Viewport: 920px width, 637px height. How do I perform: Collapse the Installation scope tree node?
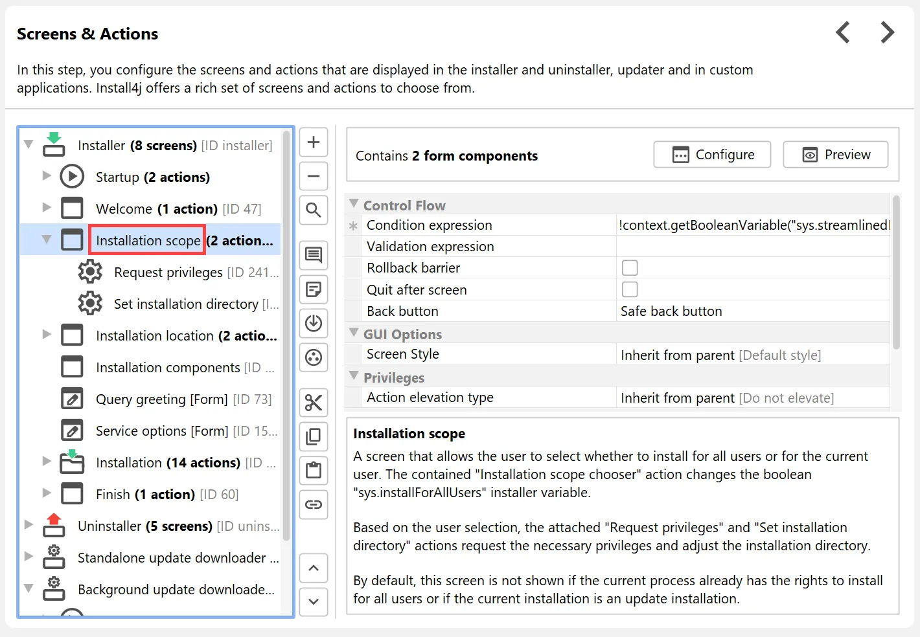pyautogui.click(x=47, y=240)
